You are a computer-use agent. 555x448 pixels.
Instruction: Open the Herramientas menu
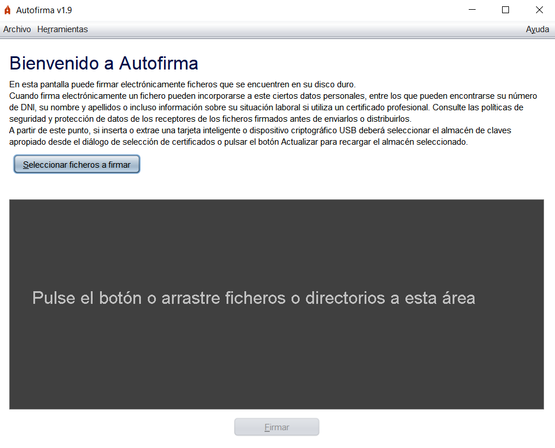click(x=62, y=29)
